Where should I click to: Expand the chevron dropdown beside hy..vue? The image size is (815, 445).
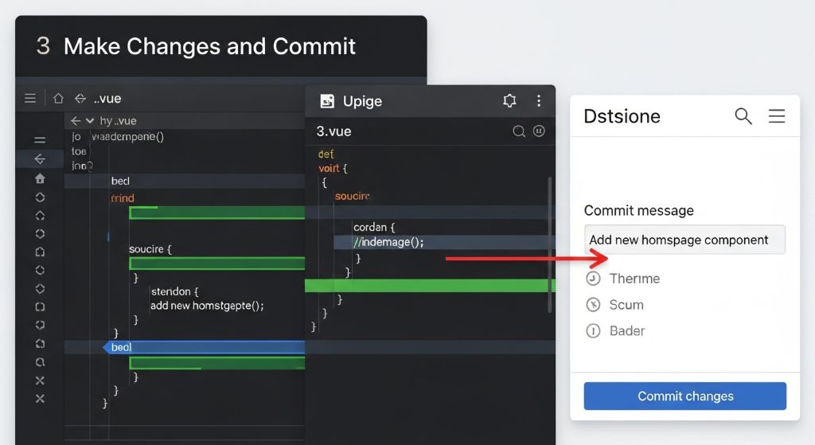pos(90,121)
